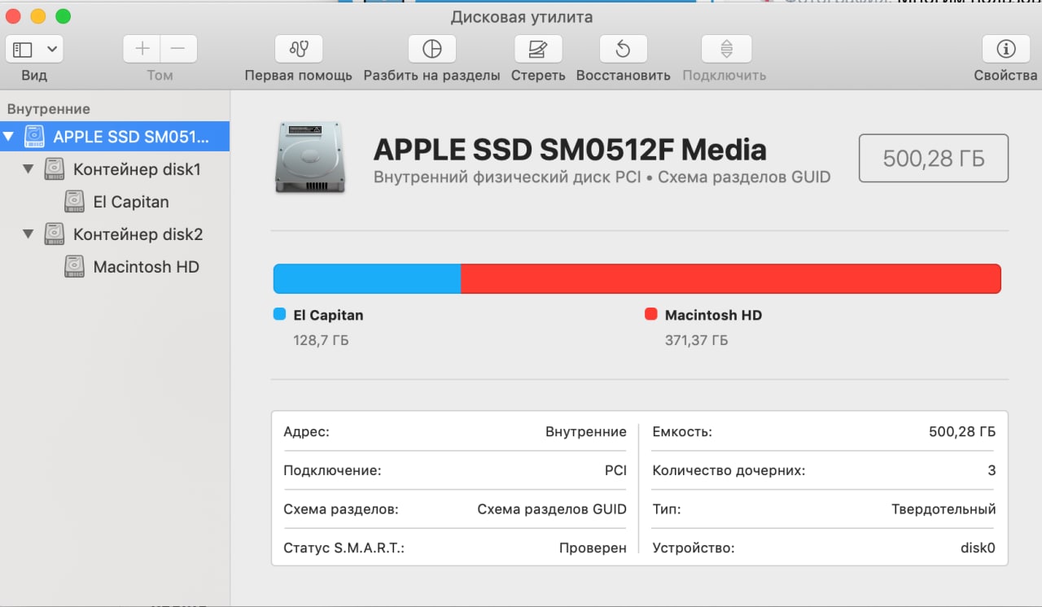
Task: Click the Восстановить label
Action: point(624,75)
